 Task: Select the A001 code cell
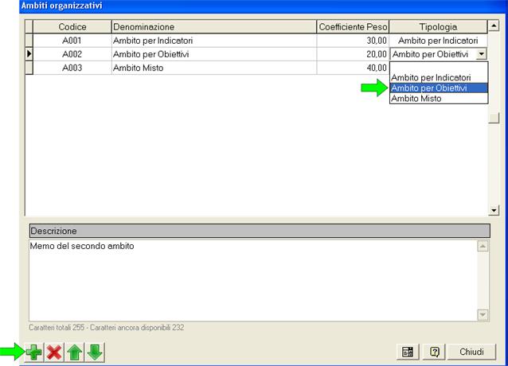point(72,41)
